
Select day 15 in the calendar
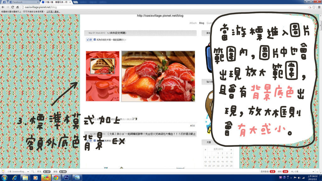click(x=218, y=162)
